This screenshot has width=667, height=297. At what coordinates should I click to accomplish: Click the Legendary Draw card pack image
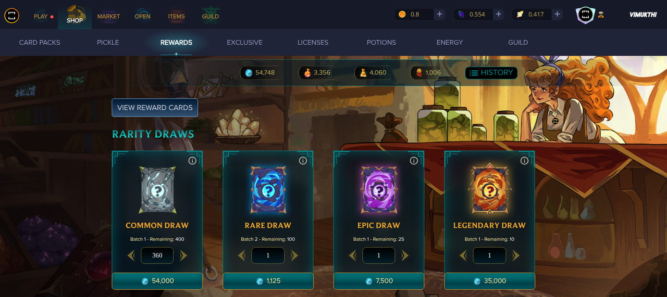point(489,190)
